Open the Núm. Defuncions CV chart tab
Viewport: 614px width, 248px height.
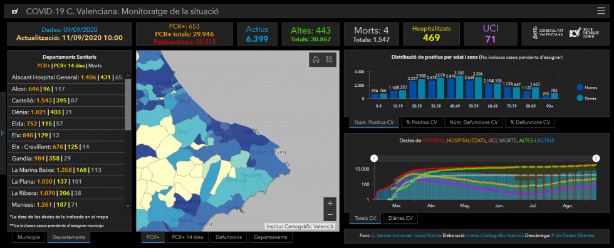coord(473,122)
